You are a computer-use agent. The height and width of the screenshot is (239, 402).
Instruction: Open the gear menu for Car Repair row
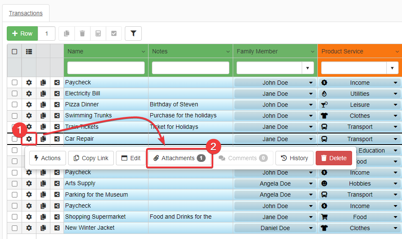[29, 139]
